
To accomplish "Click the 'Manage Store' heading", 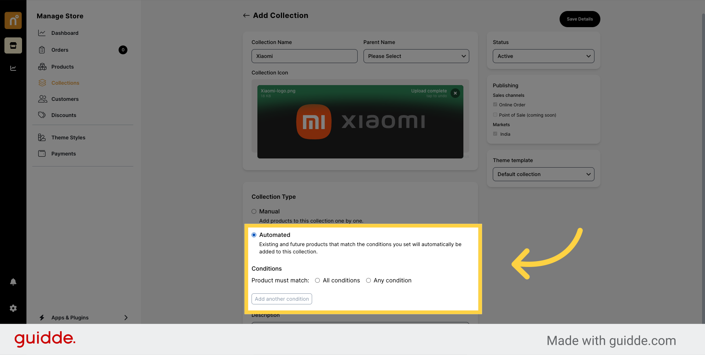I will tap(60, 16).
